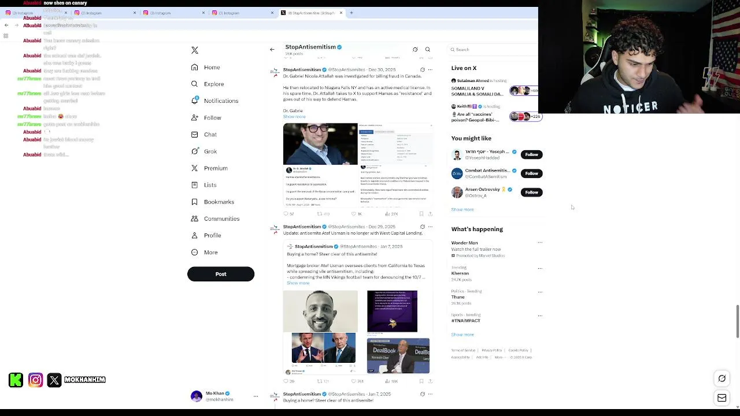Click the Bookmarks icon in the sidebar
740x416 pixels.
tap(195, 202)
